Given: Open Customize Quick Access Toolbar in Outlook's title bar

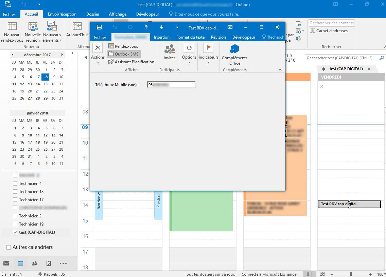Looking at the screenshot, I should (39, 4).
